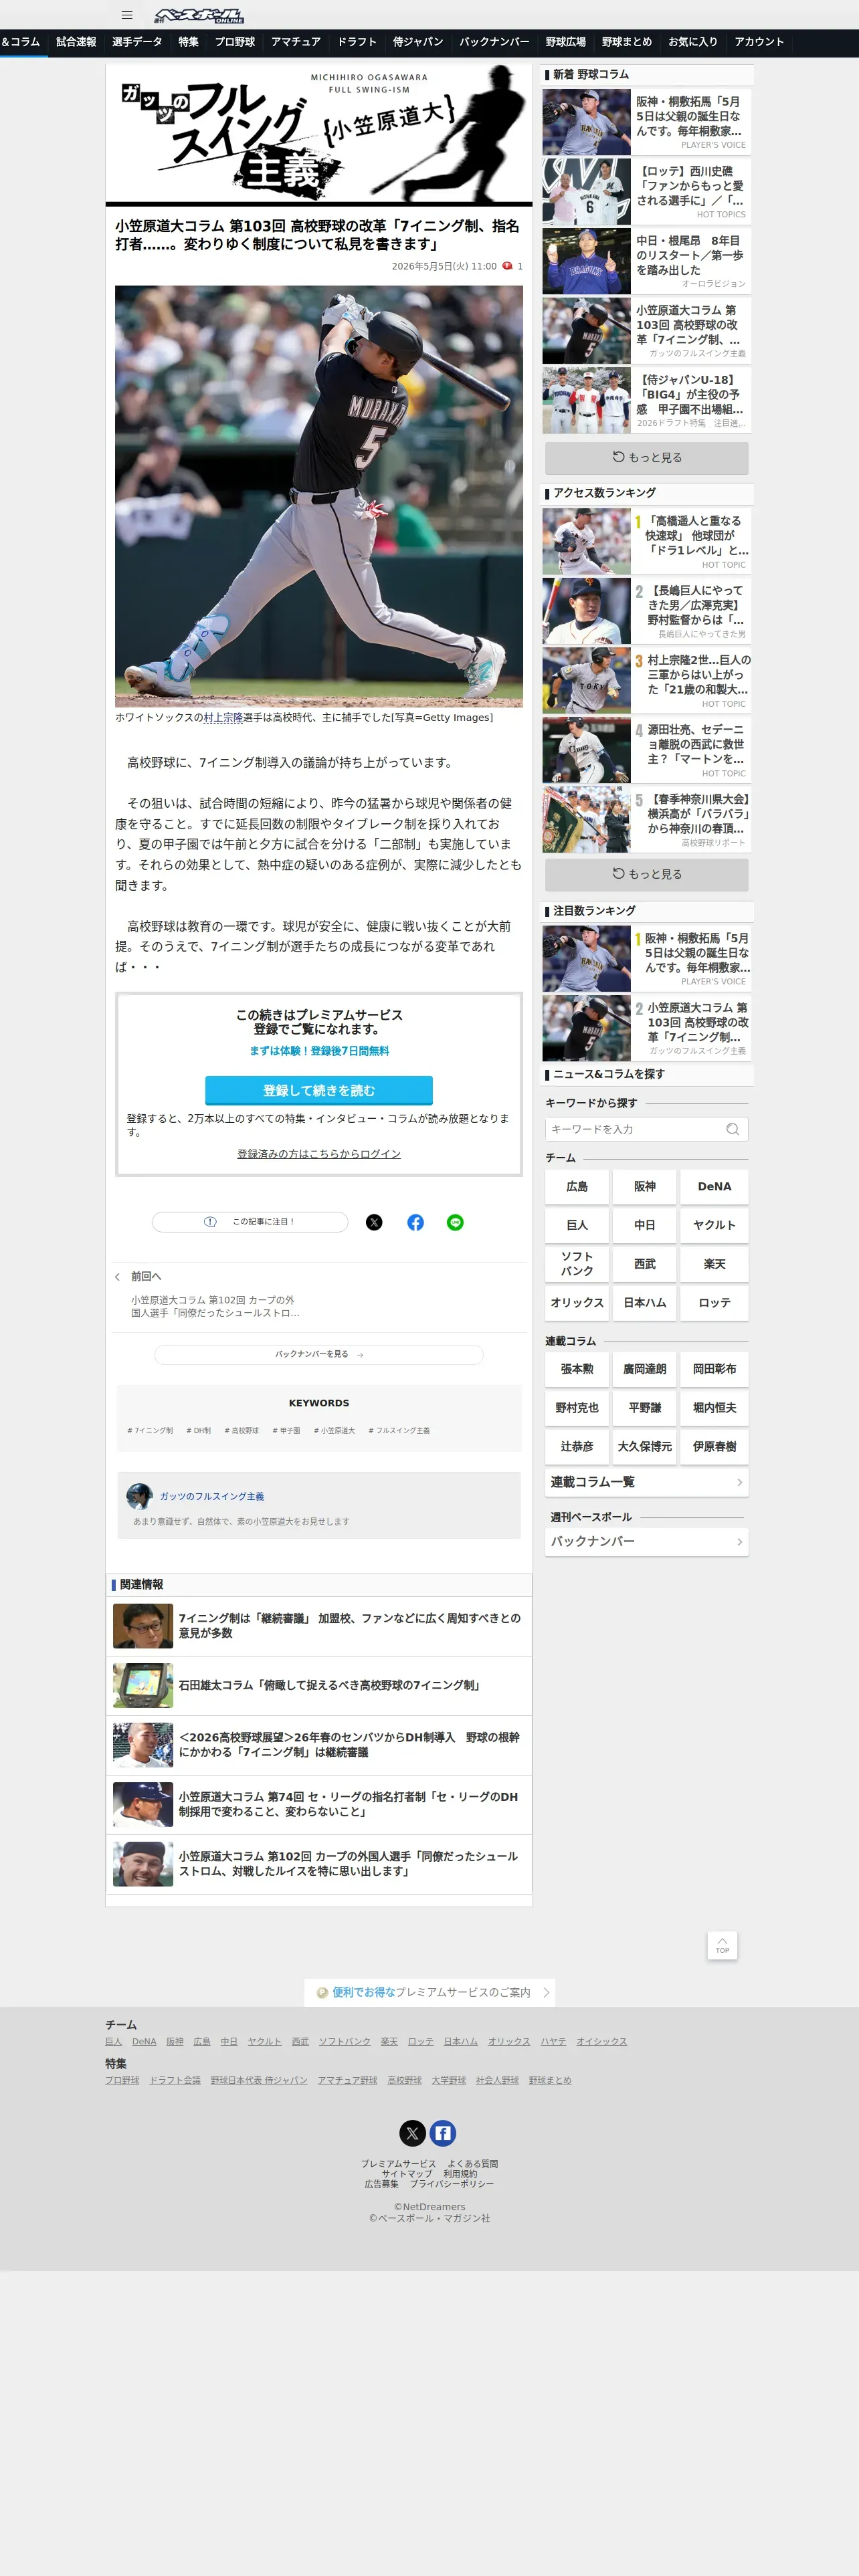This screenshot has height=2576, width=859.
Task: Open 野村克也 serialized column
Action: (x=577, y=1408)
